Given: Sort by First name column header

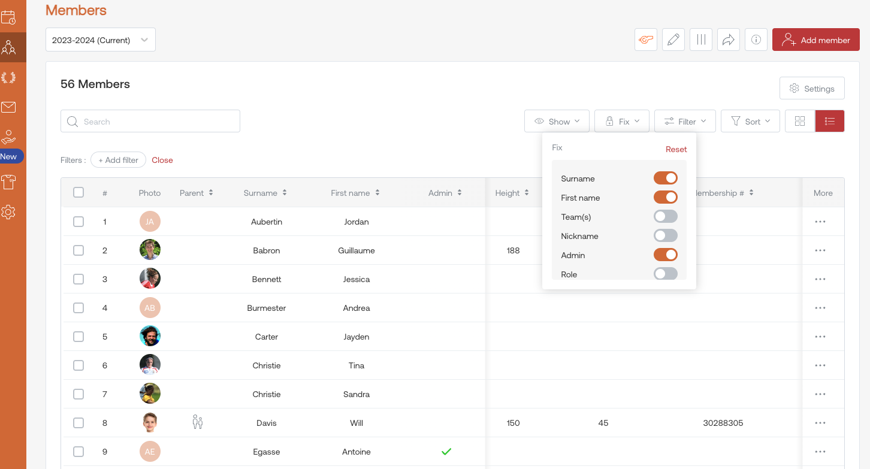Looking at the screenshot, I should coord(355,193).
